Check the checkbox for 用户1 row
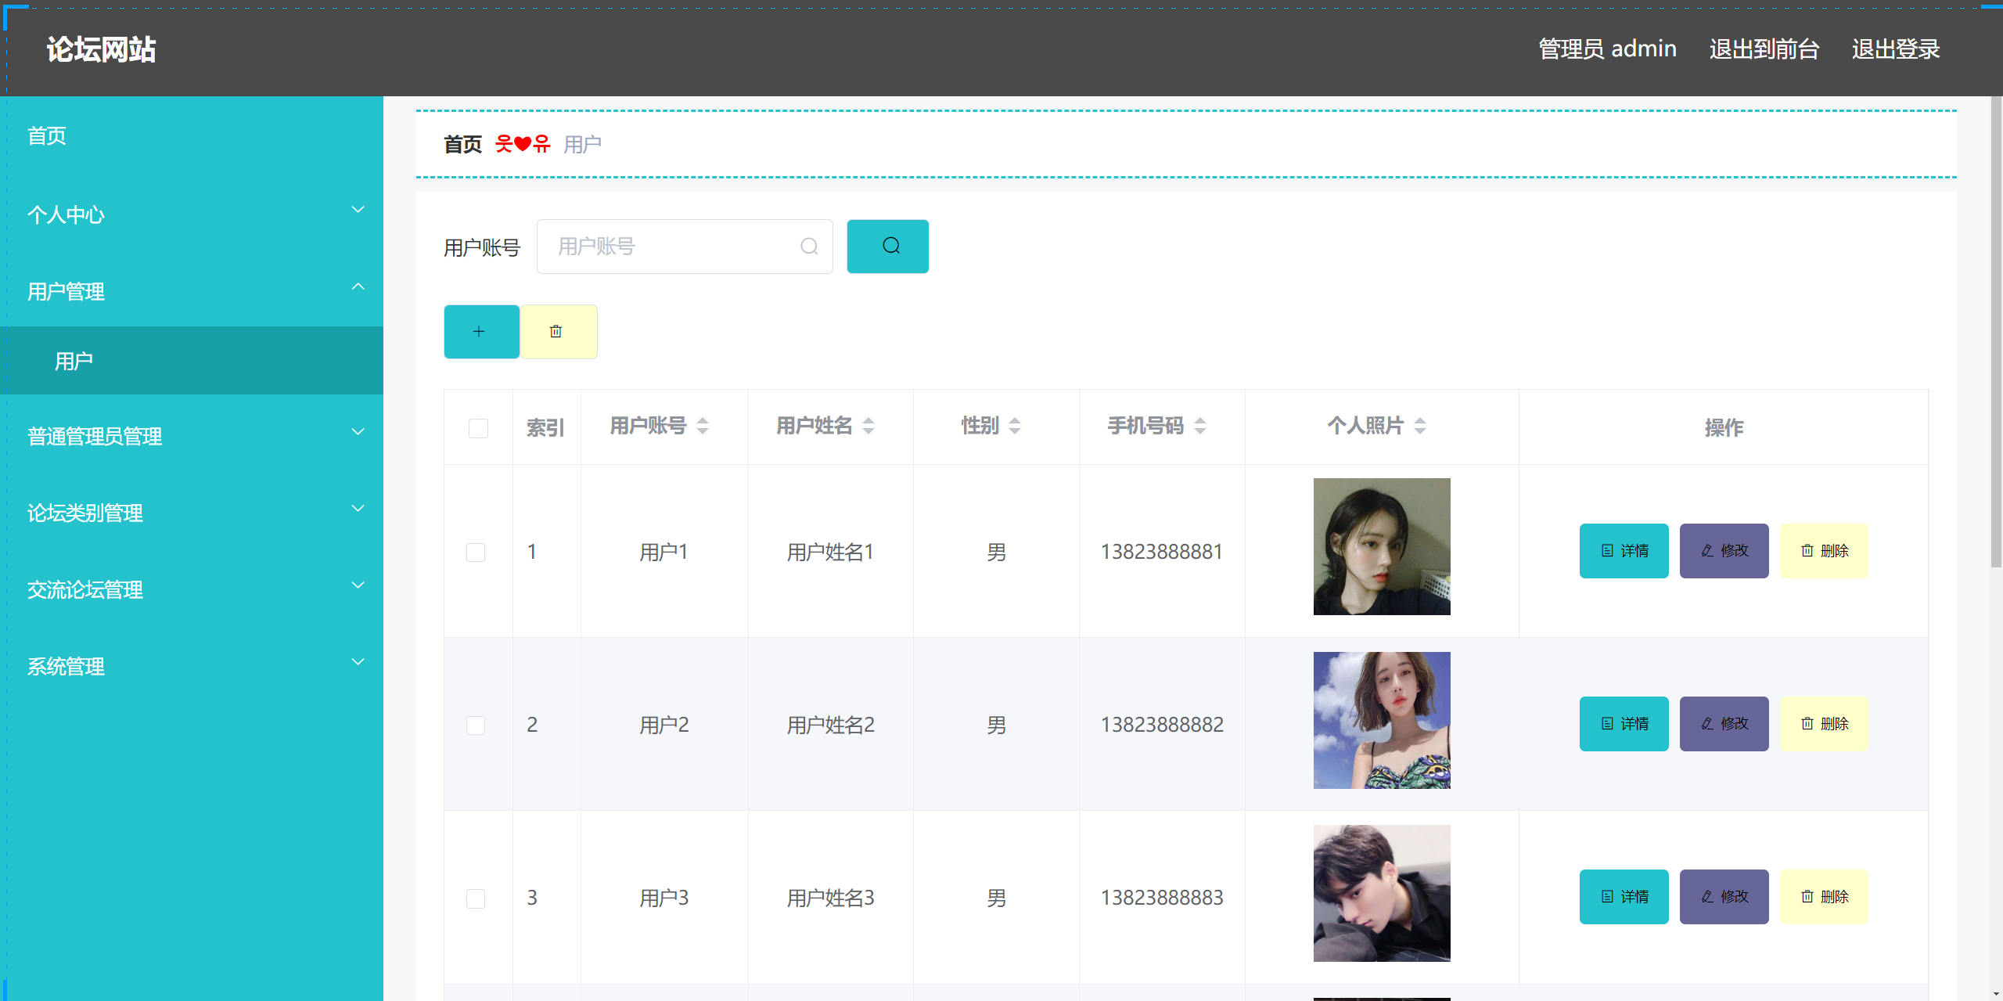Viewport: 2003px width, 1001px height. click(x=476, y=553)
